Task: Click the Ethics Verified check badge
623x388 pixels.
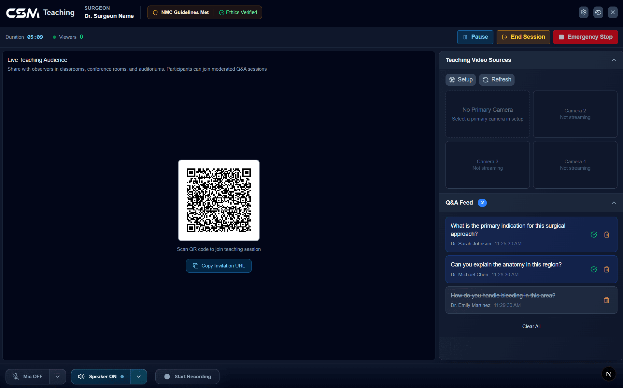Action: [238, 12]
